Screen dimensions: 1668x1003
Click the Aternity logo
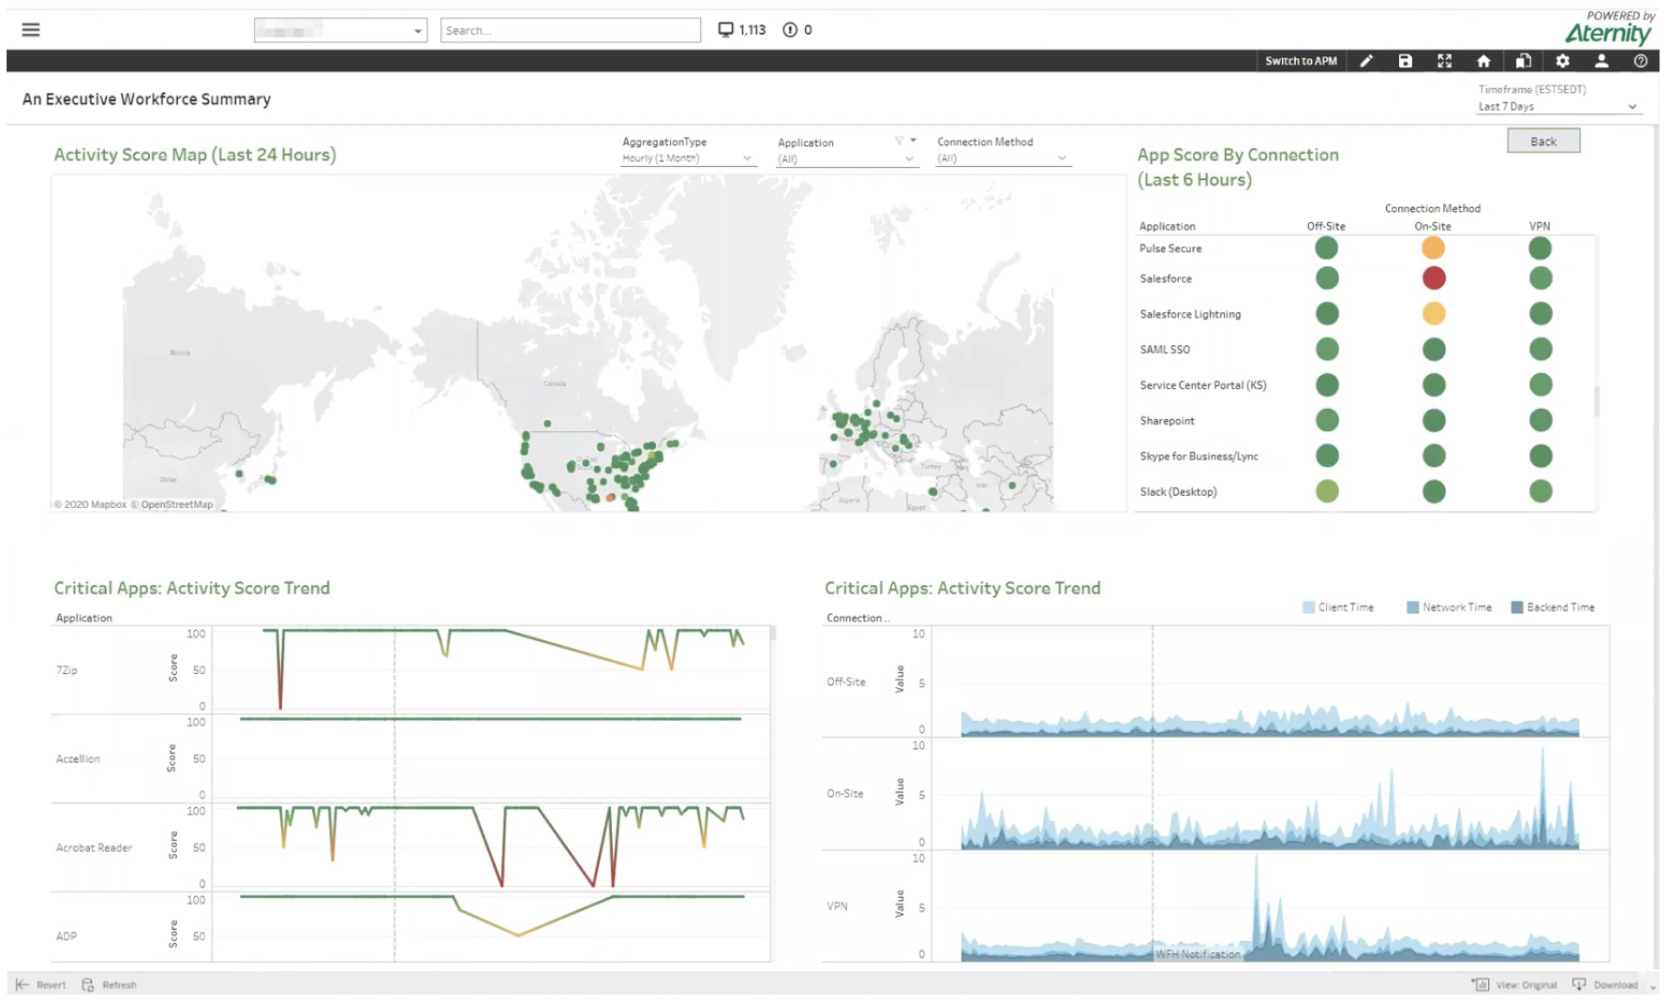[1608, 33]
